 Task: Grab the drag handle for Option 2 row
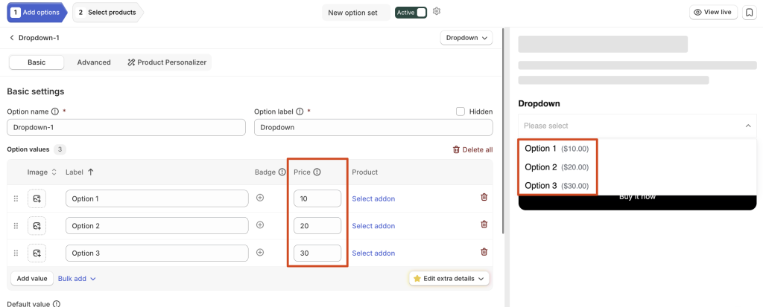click(16, 226)
